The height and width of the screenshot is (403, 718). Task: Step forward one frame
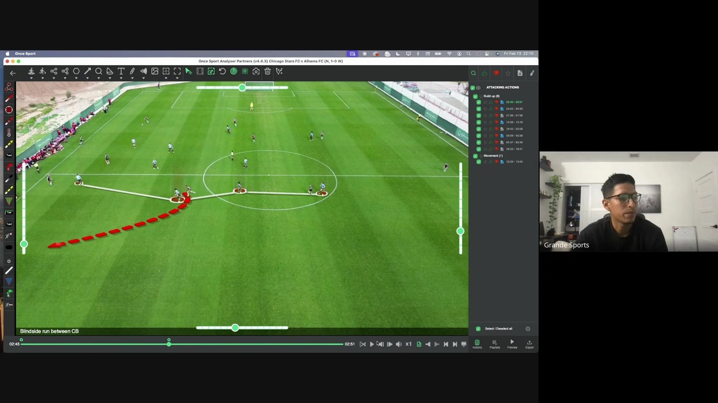tap(390, 344)
